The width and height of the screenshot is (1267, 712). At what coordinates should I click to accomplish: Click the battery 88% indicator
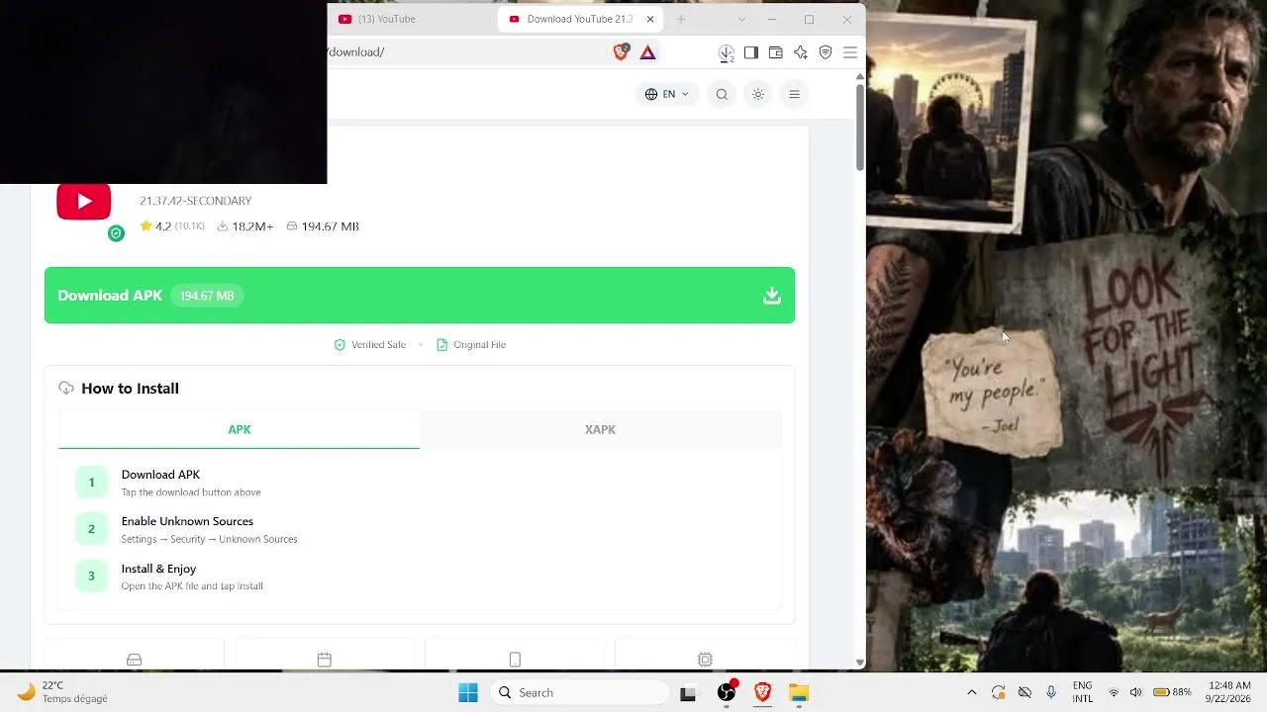[x=1172, y=693]
